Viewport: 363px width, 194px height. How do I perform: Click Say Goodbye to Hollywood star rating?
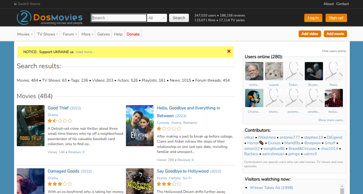169,184
